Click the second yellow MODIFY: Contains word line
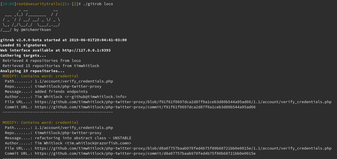337x159 pixels. (x=41, y=122)
